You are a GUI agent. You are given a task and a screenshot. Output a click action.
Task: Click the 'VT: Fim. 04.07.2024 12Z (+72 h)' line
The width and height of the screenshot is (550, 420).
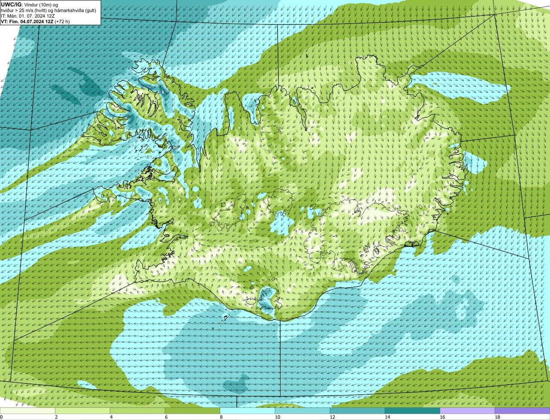(35, 21)
